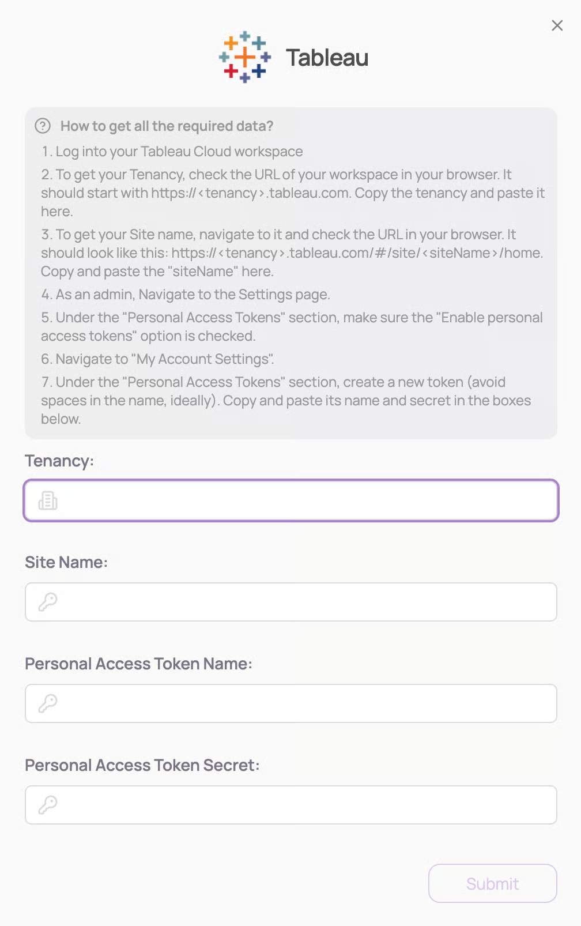Click step 6 'My Account Settings' instruction
Image resolution: width=581 pixels, height=926 pixels.
[157, 359]
